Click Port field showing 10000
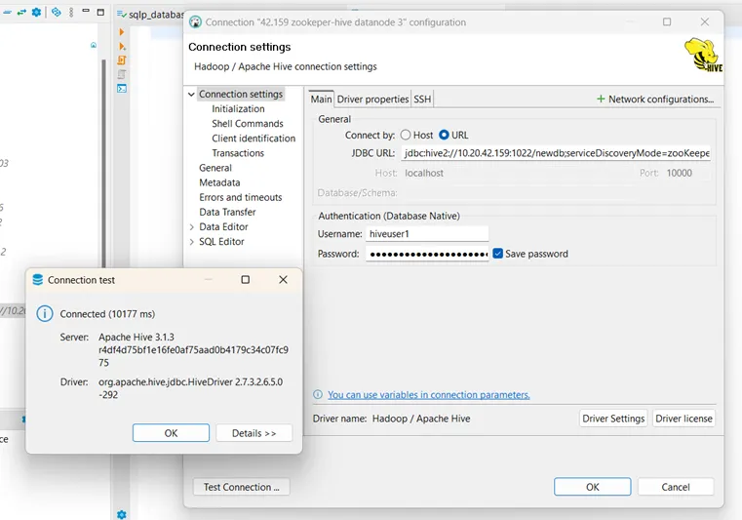The height and width of the screenshot is (520, 742). (685, 174)
